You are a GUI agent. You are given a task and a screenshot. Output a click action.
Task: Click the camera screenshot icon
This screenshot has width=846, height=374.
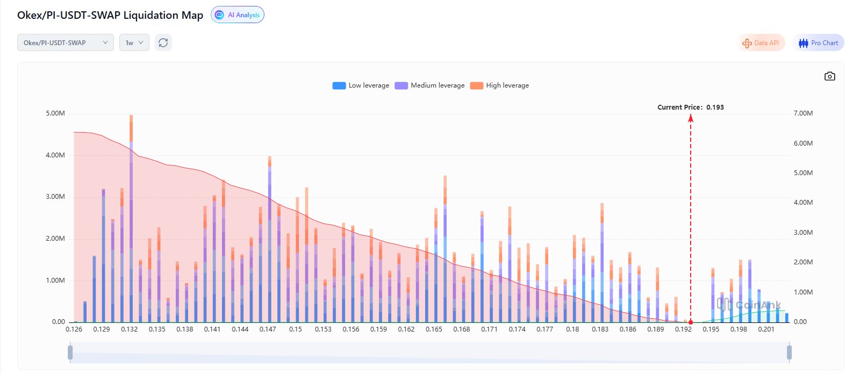pos(829,76)
